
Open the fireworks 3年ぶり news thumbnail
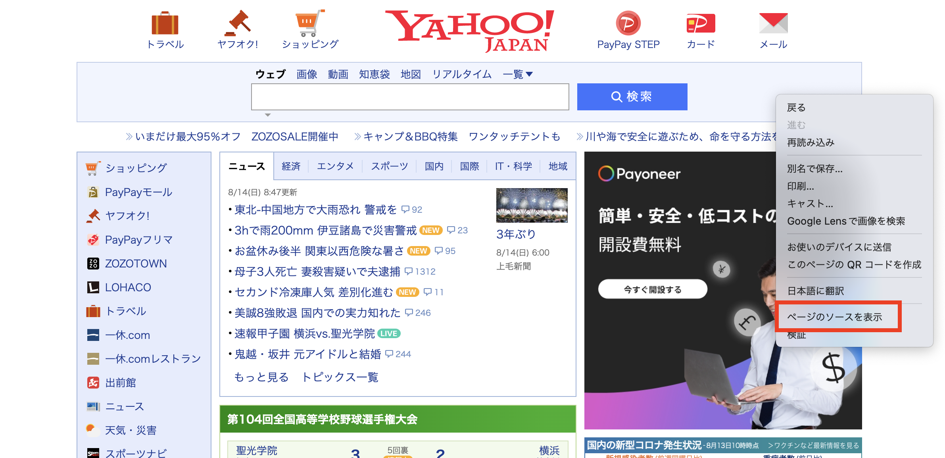pyautogui.click(x=532, y=205)
